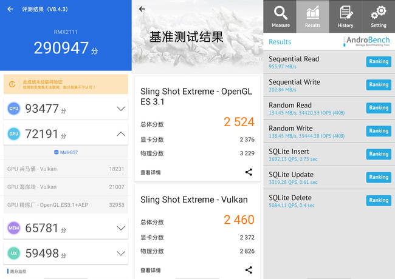Image resolution: width=395 pixels, height=279 pixels.
Task: Tap the MEM badge icon
Action: (x=14, y=228)
